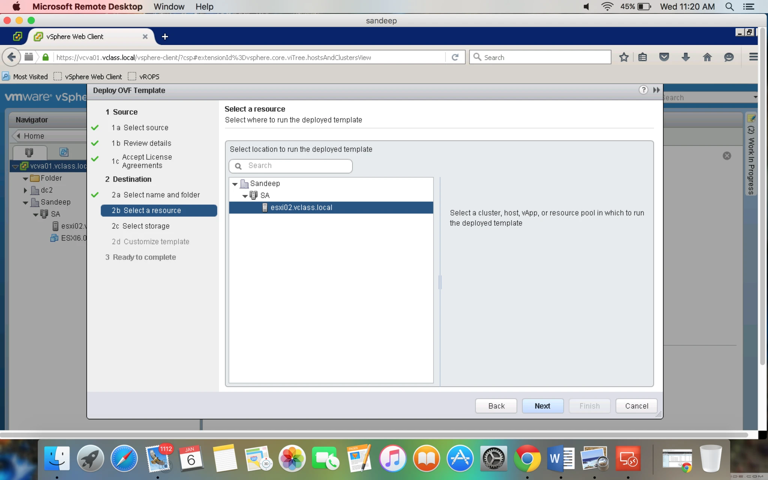Click the horizontal scrollbar at bottom of remote window
Screen dimensions: 768x480
coord(374,435)
